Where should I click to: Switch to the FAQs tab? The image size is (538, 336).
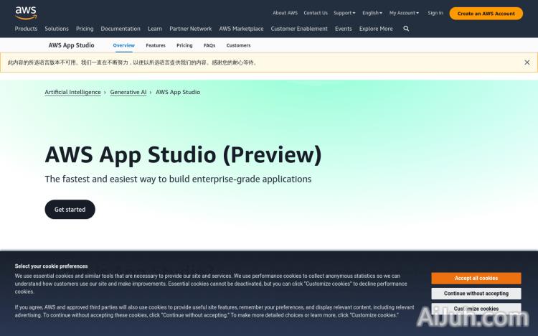[209, 45]
